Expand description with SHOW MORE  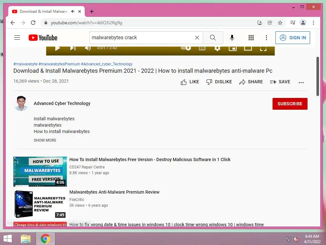coord(45,140)
